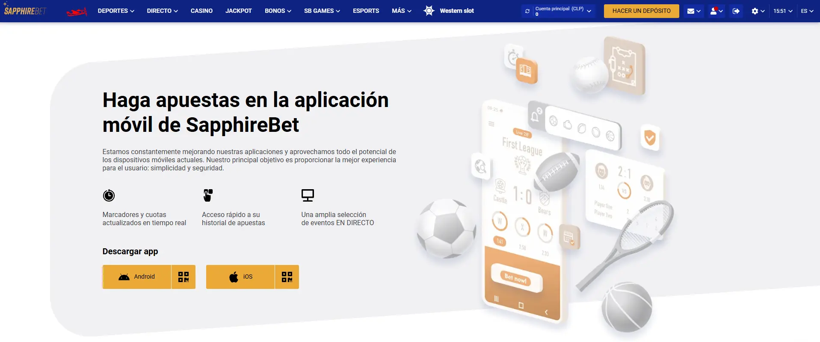Screen dimensions: 820x342
Task: Open the ESPORTS page
Action: (366, 11)
